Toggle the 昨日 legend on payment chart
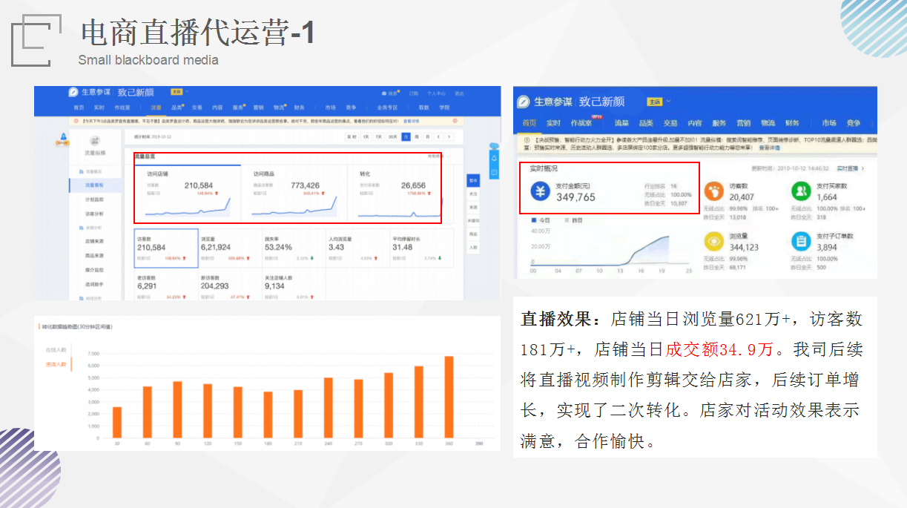The image size is (907, 508). click(x=573, y=220)
